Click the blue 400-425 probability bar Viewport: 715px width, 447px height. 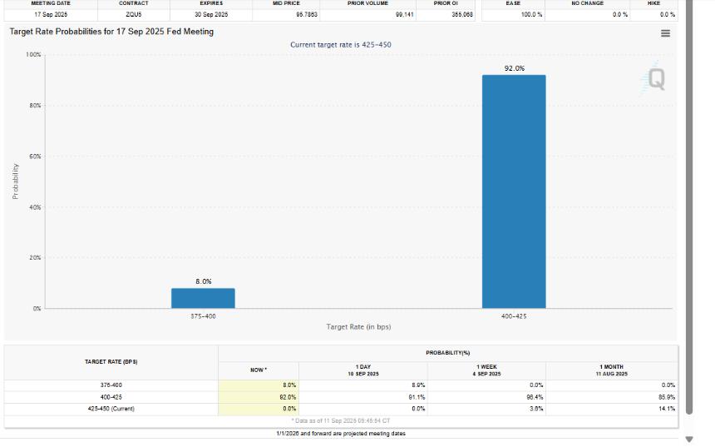point(514,191)
